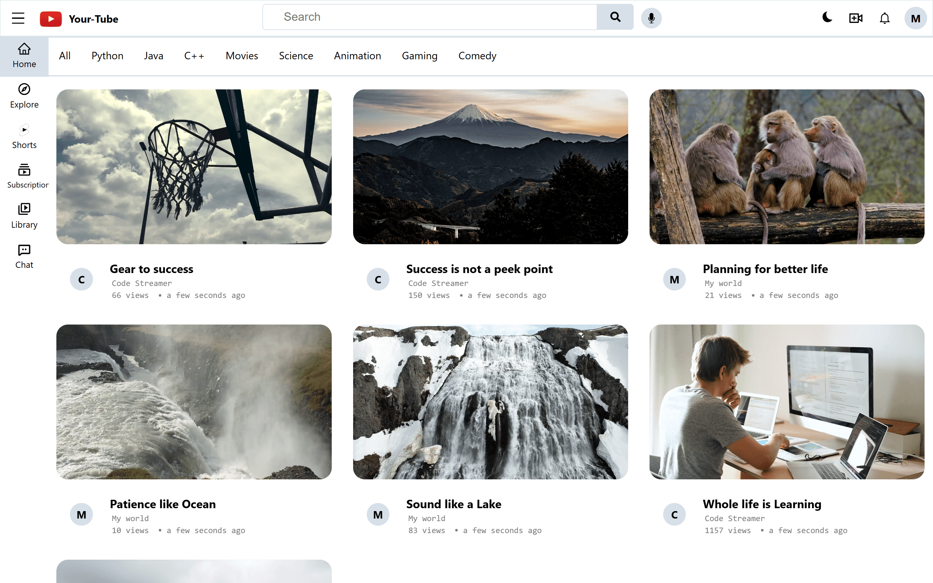Open the hamburger menu
The image size is (933, 583).
(x=18, y=18)
